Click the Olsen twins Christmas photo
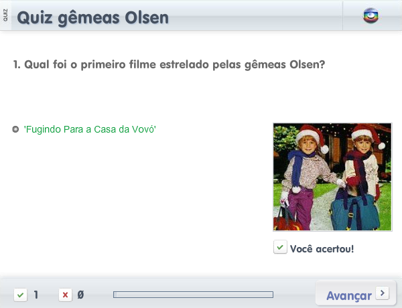Image resolution: width=402 pixels, height=308 pixels. point(332,177)
